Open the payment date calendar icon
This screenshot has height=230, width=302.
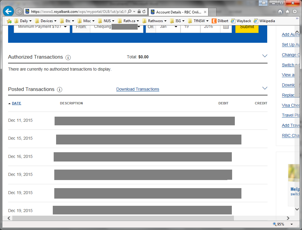click(x=226, y=27)
